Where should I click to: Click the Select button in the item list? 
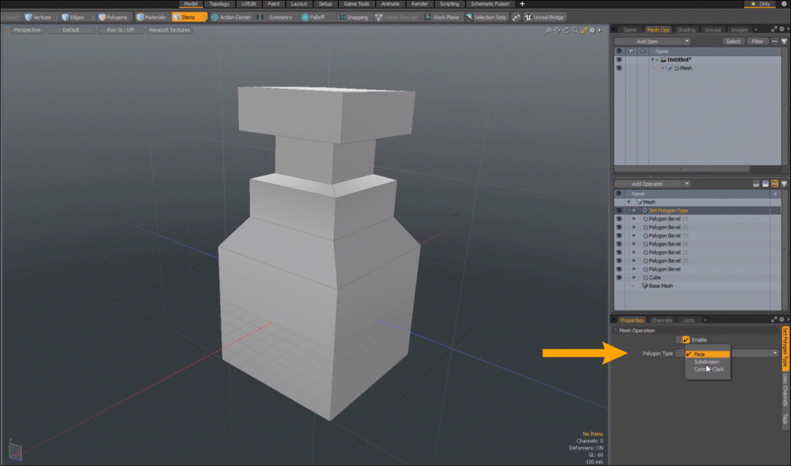733,41
